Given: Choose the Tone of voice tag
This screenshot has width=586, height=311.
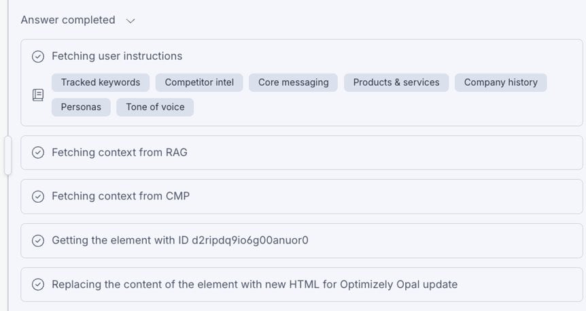Looking at the screenshot, I should point(155,107).
